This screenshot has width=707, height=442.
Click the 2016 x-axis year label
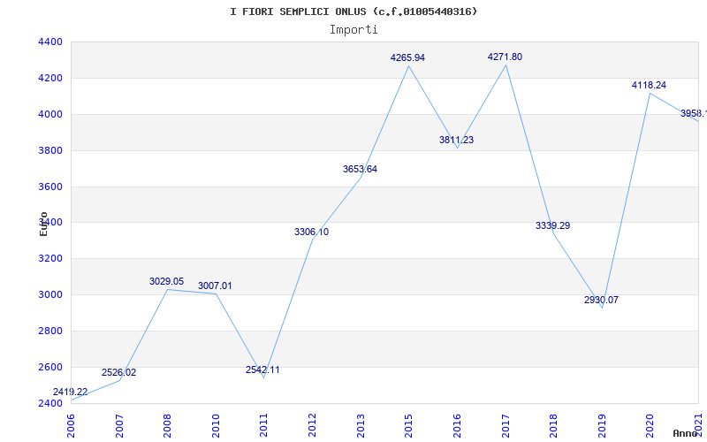tap(457, 425)
